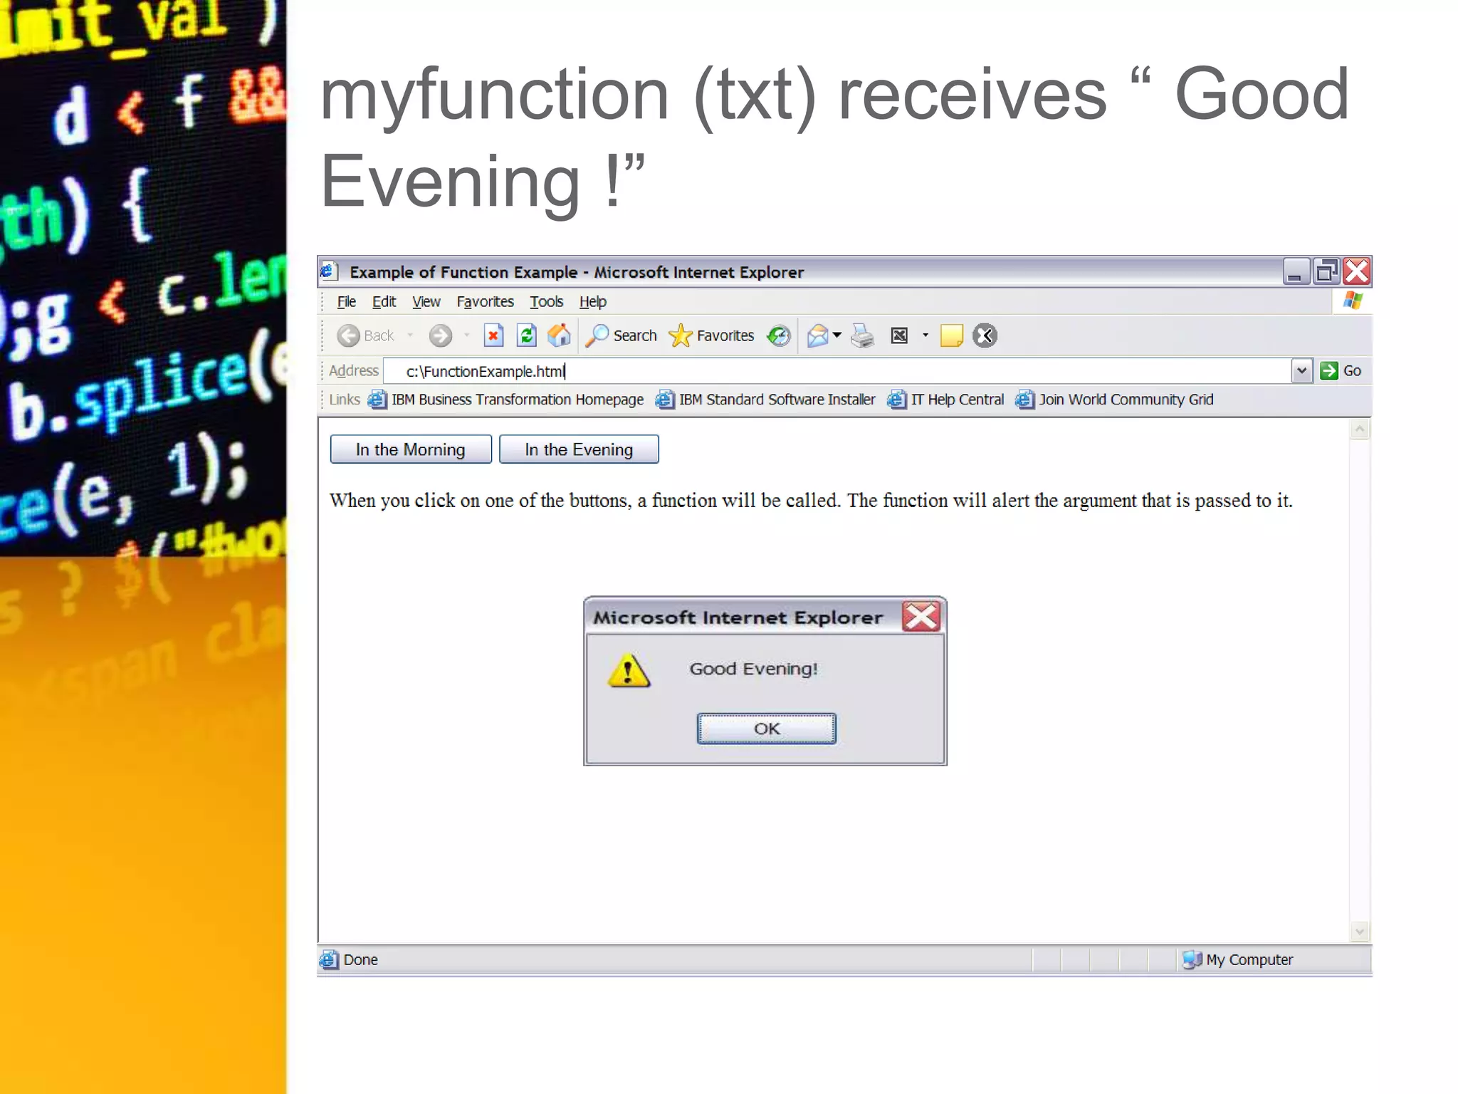
Task: Expand the Back history dropdown arrow
Action: [x=410, y=335]
